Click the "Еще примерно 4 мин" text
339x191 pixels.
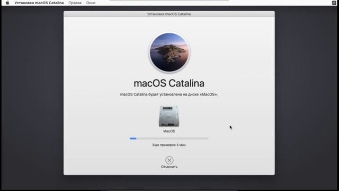(169, 145)
